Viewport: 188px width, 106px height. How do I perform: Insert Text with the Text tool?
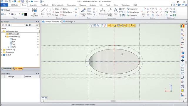point(116,11)
